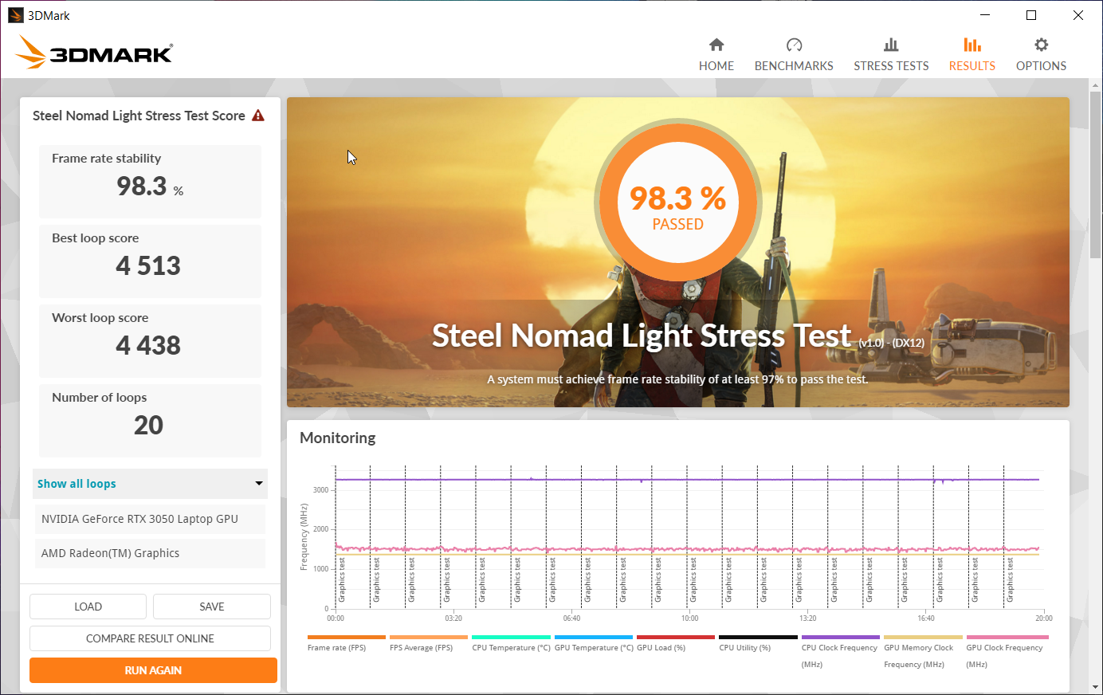Click the LOAD button
1103x695 pixels.
pyautogui.click(x=88, y=607)
